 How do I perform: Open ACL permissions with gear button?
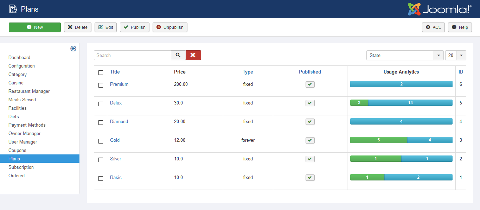click(x=433, y=27)
